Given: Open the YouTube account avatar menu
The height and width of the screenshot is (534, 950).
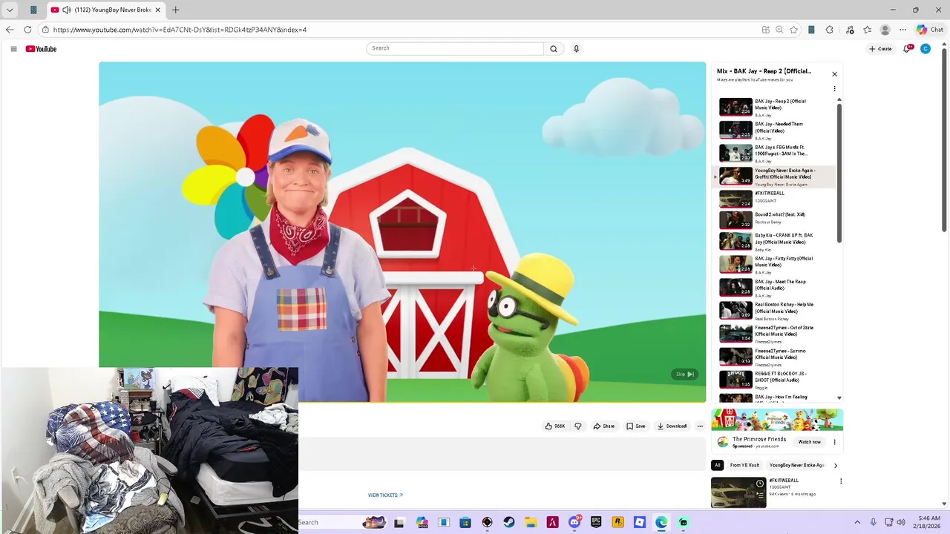Looking at the screenshot, I should point(926,49).
